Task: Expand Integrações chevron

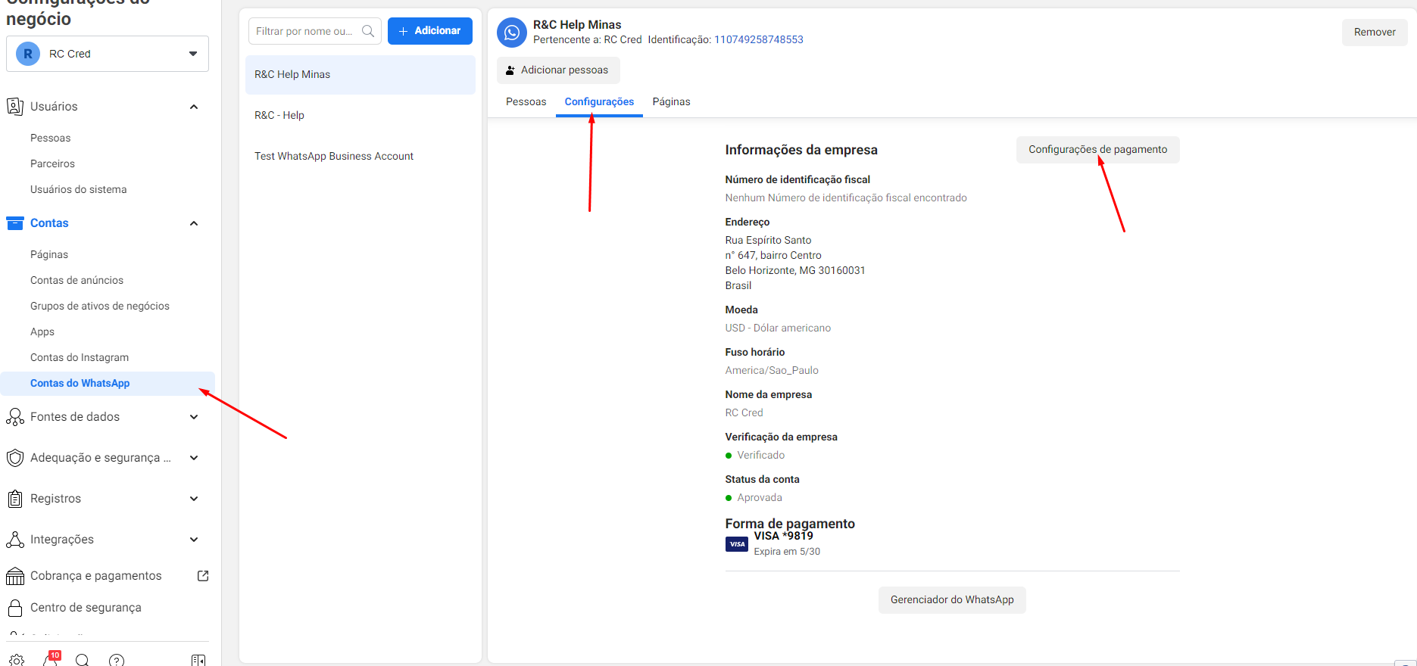Action: [194, 540]
